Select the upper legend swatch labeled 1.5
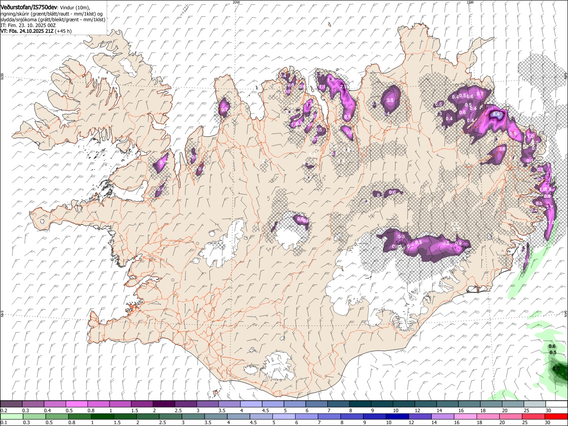The height and width of the screenshot is (426, 568). (142, 404)
